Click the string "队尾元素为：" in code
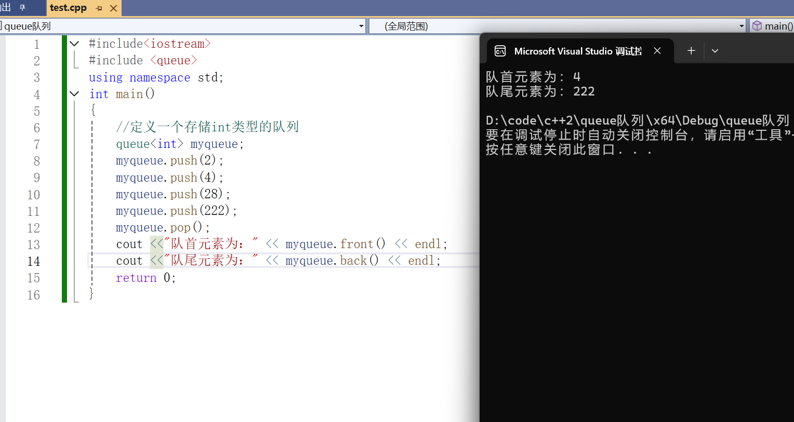The image size is (794, 422). (211, 261)
